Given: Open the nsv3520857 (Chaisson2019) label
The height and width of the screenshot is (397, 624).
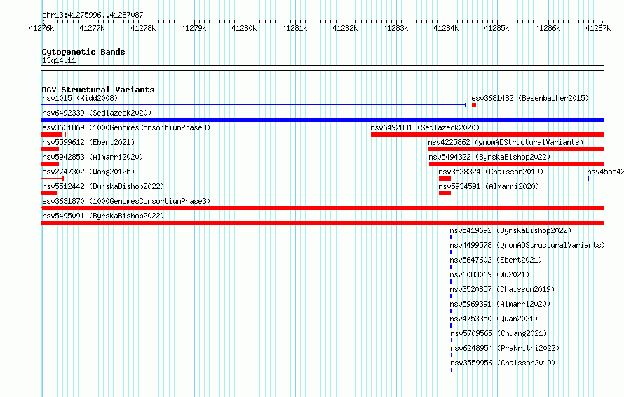Looking at the screenshot, I should [x=502, y=289].
